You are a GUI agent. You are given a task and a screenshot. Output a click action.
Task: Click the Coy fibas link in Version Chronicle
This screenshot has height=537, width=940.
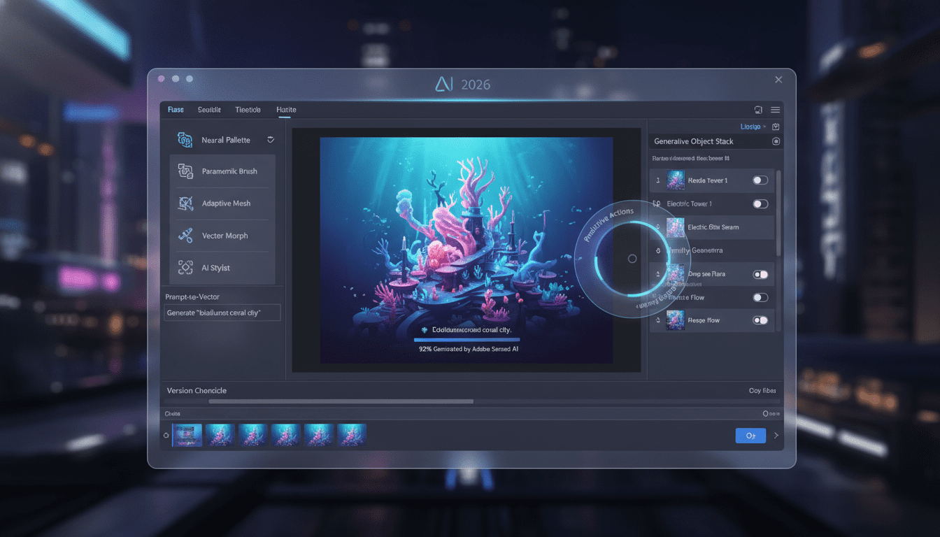pyautogui.click(x=762, y=391)
